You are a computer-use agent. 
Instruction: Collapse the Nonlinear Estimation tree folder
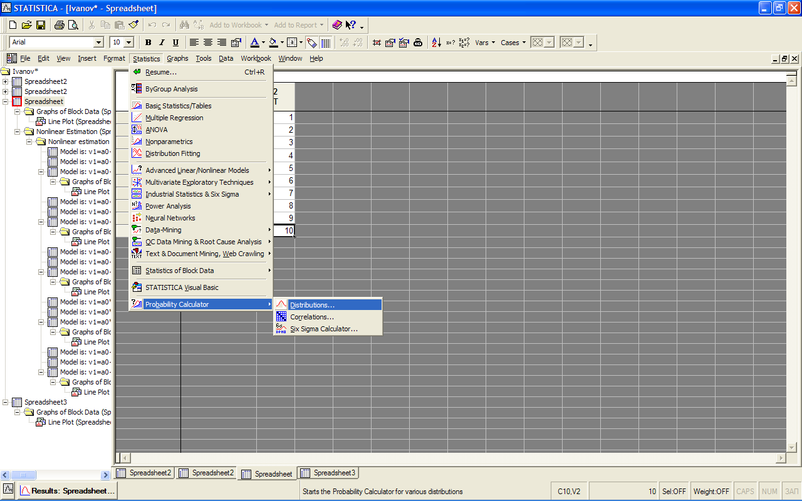coord(18,132)
